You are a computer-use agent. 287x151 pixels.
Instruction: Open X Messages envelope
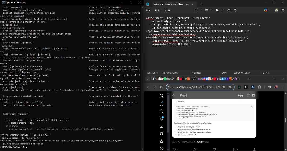pyautogui.click(x=161, y=126)
